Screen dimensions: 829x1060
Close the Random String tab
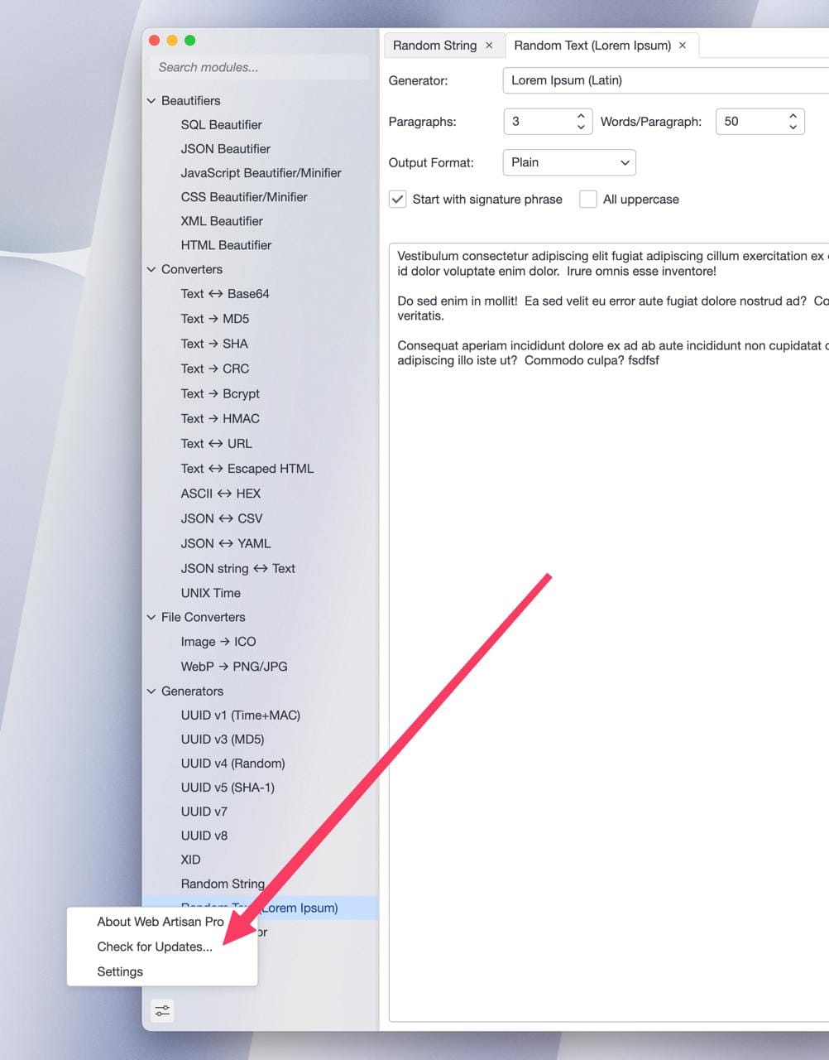click(489, 46)
